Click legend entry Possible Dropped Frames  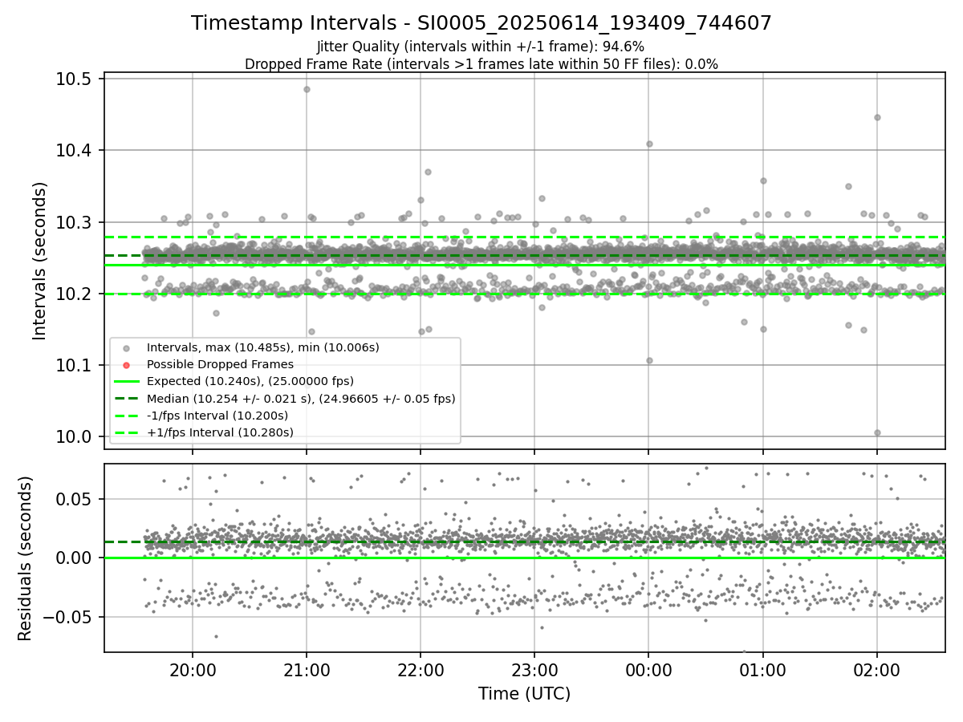click(220, 364)
